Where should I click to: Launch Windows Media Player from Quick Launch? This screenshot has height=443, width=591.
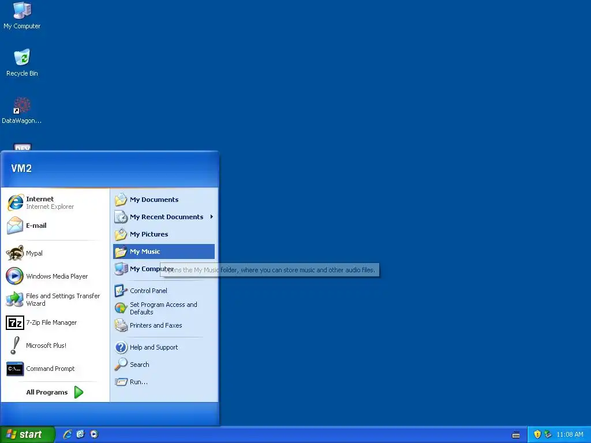point(94,434)
